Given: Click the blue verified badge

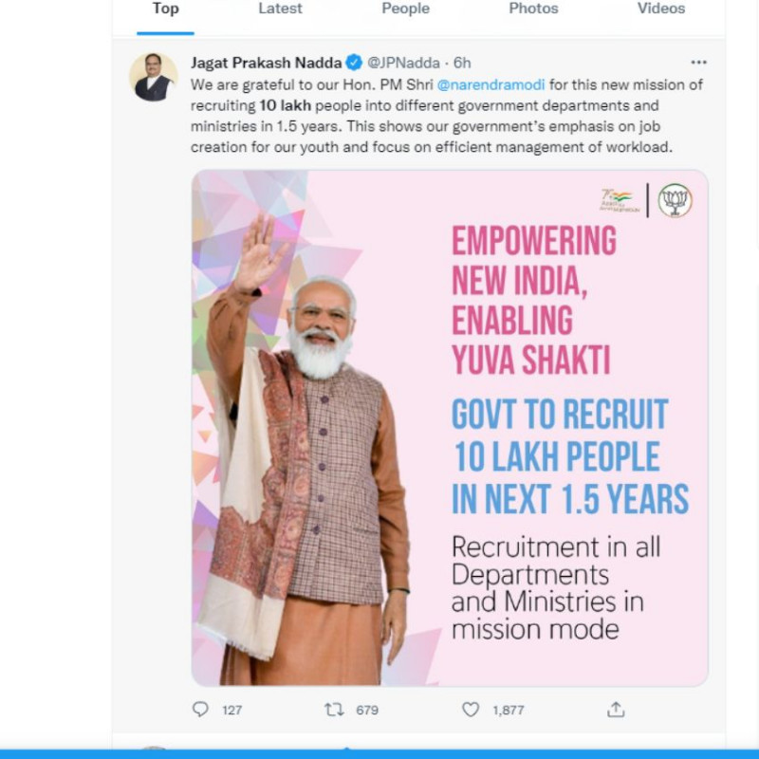Looking at the screenshot, I should (x=354, y=63).
